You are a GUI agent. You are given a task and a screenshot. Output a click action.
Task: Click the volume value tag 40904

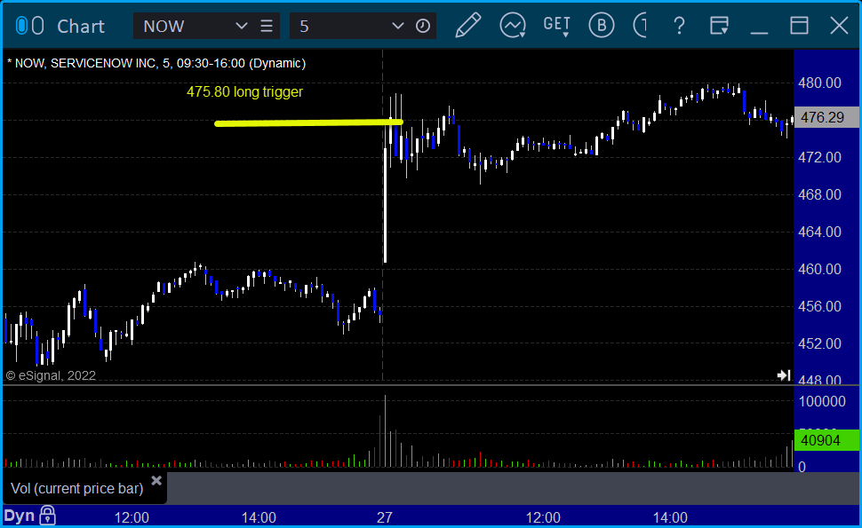826,441
